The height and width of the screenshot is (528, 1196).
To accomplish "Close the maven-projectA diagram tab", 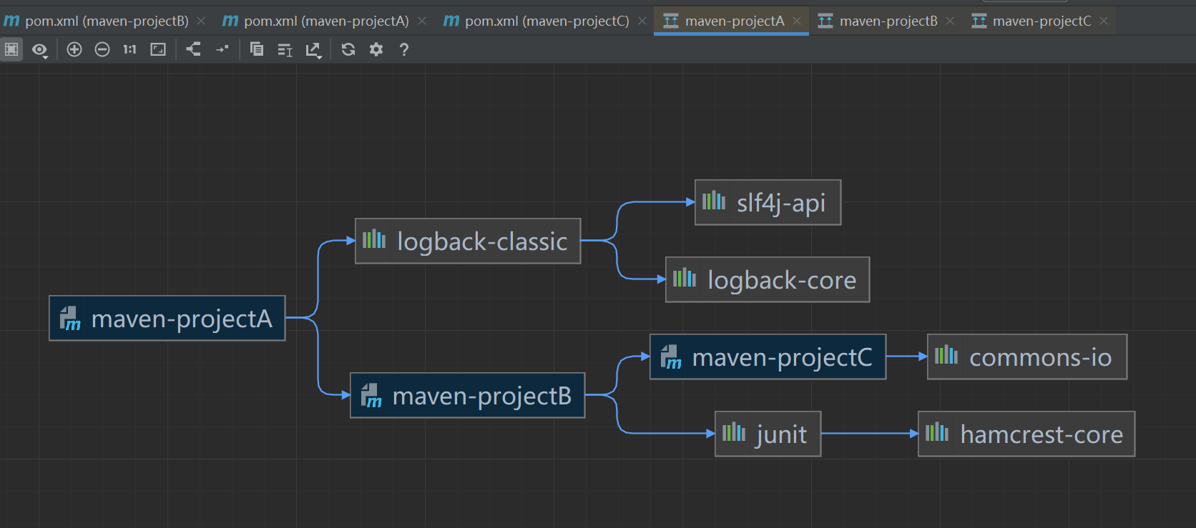I will click(797, 21).
